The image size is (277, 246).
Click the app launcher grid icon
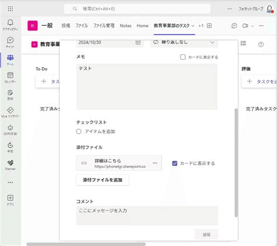pyautogui.click(x=11, y=9)
